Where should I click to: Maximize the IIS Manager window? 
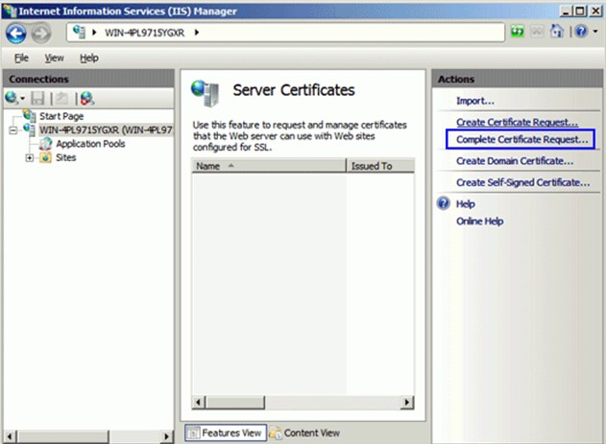(x=580, y=11)
